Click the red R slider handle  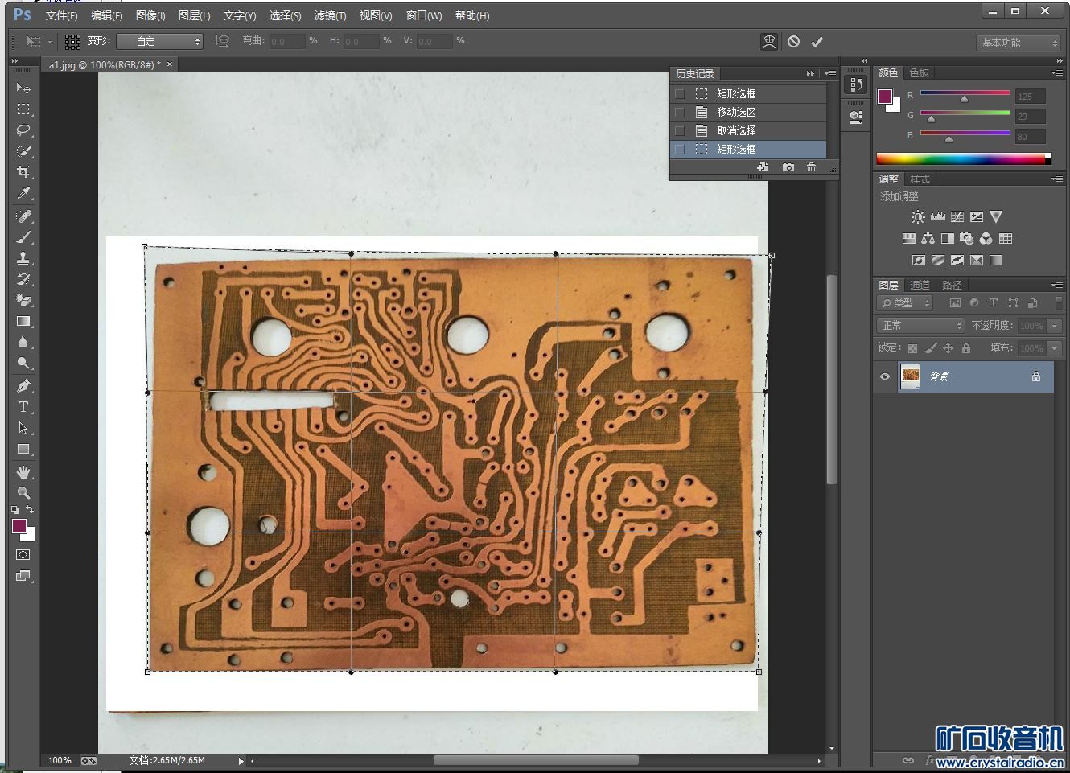(964, 99)
